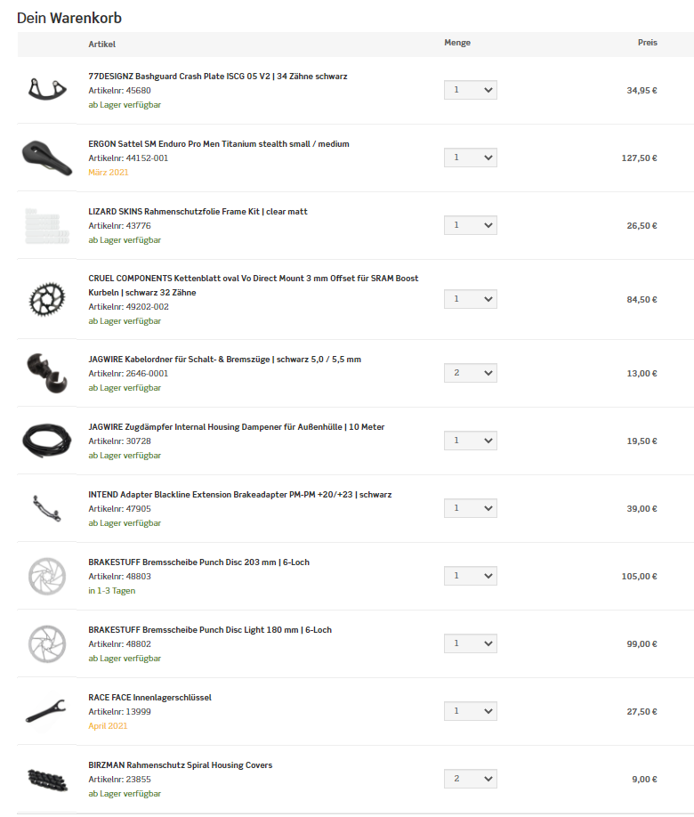Click the 77DESIGNZ Bashguard product image
This screenshot has width=694, height=817.
click(46, 91)
